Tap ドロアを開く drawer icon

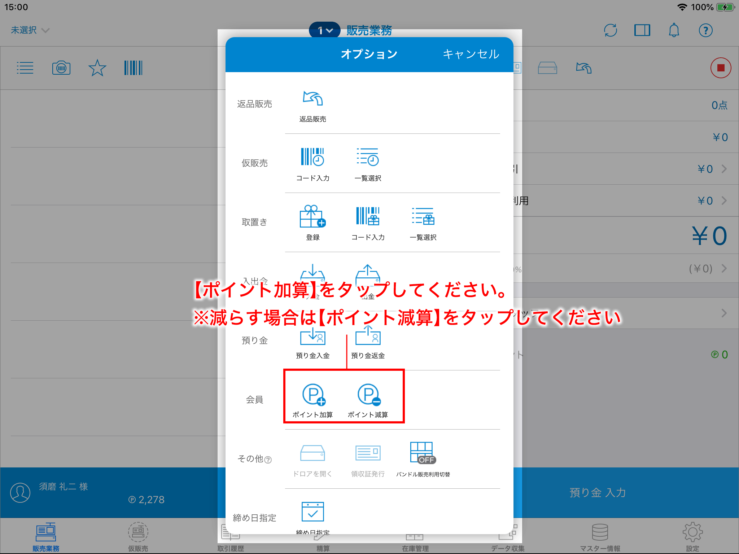click(312, 453)
